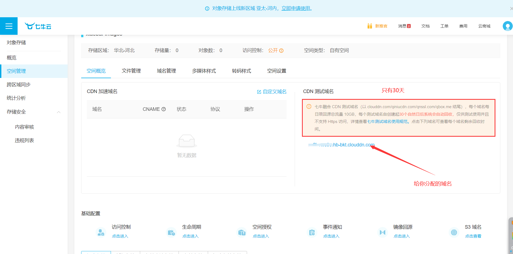
Task: Switch to the 文件管理 tab
Action: click(x=131, y=71)
